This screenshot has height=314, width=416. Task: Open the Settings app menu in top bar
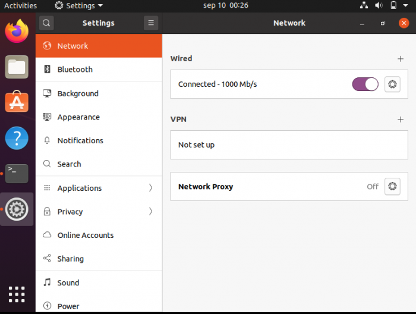[78, 5]
